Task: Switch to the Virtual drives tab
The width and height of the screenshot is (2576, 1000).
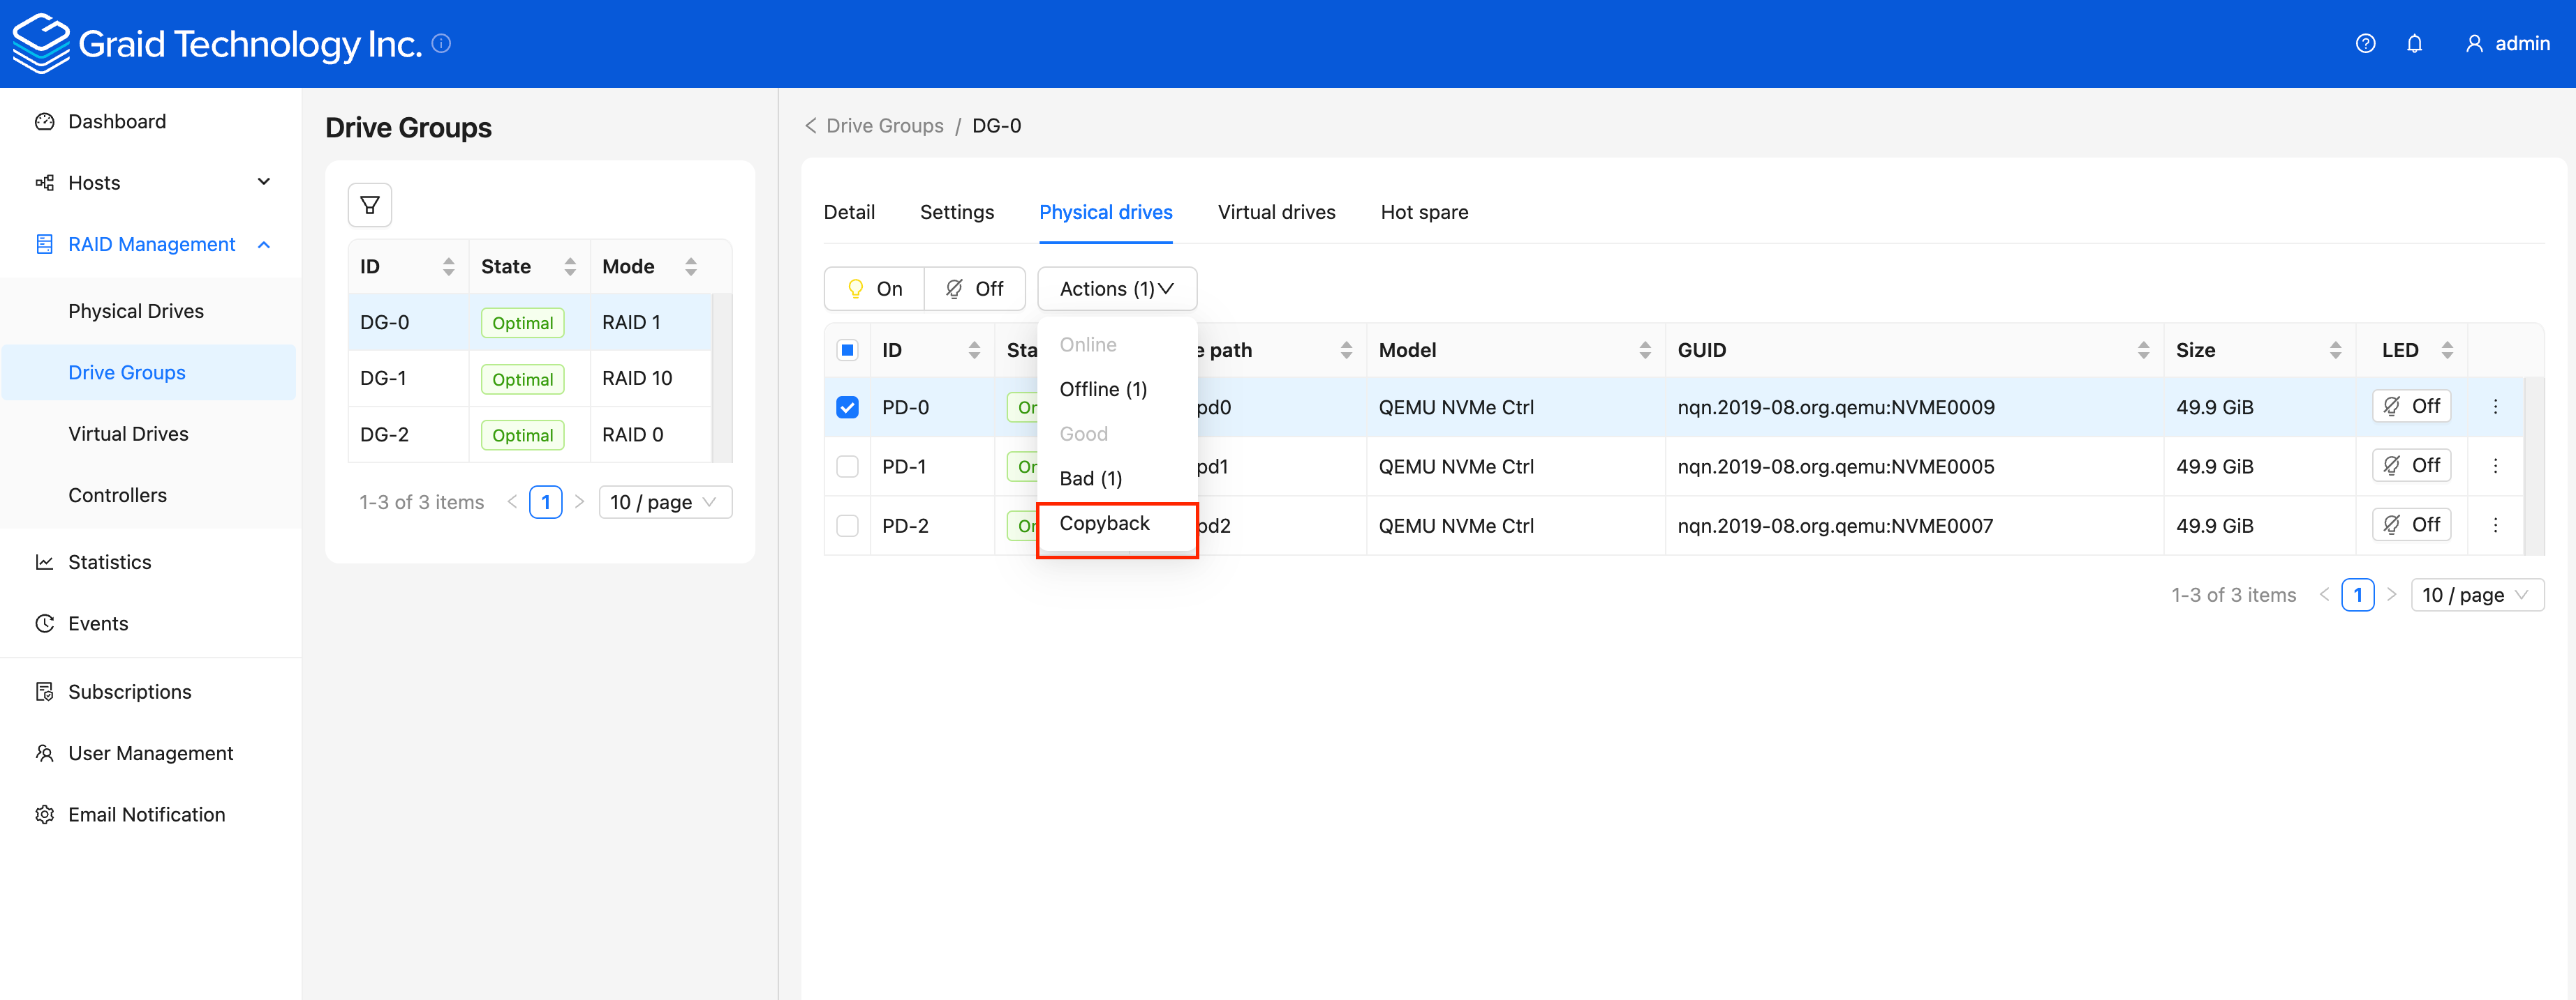Action: point(1276,212)
